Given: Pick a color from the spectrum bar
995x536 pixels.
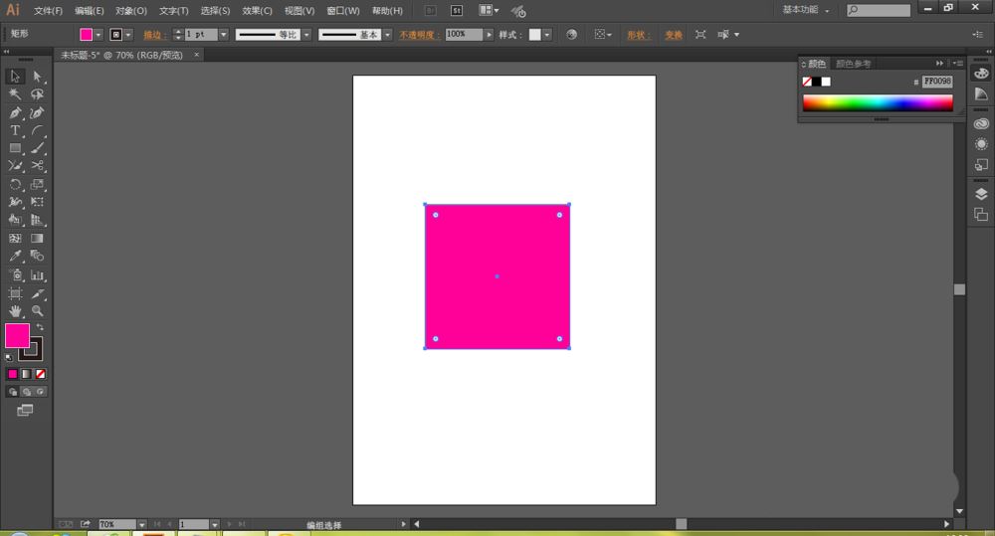Looking at the screenshot, I should point(877,102).
